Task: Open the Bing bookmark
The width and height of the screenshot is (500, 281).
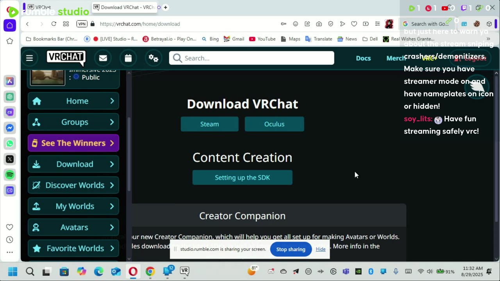Action: click(210, 39)
